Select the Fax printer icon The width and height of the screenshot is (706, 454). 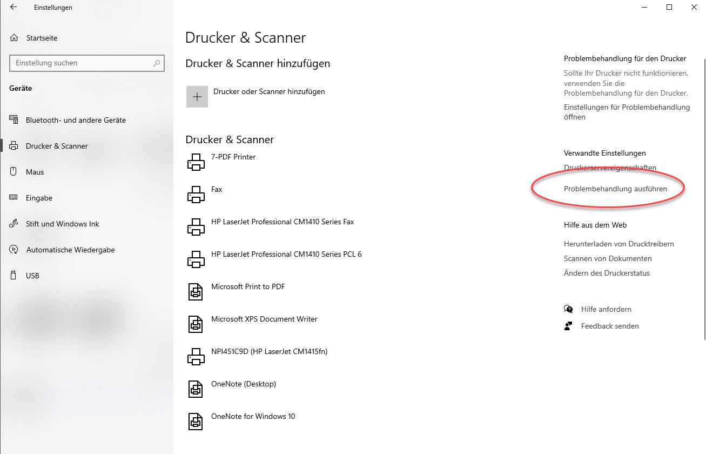pyautogui.click(x=196, y=195)
